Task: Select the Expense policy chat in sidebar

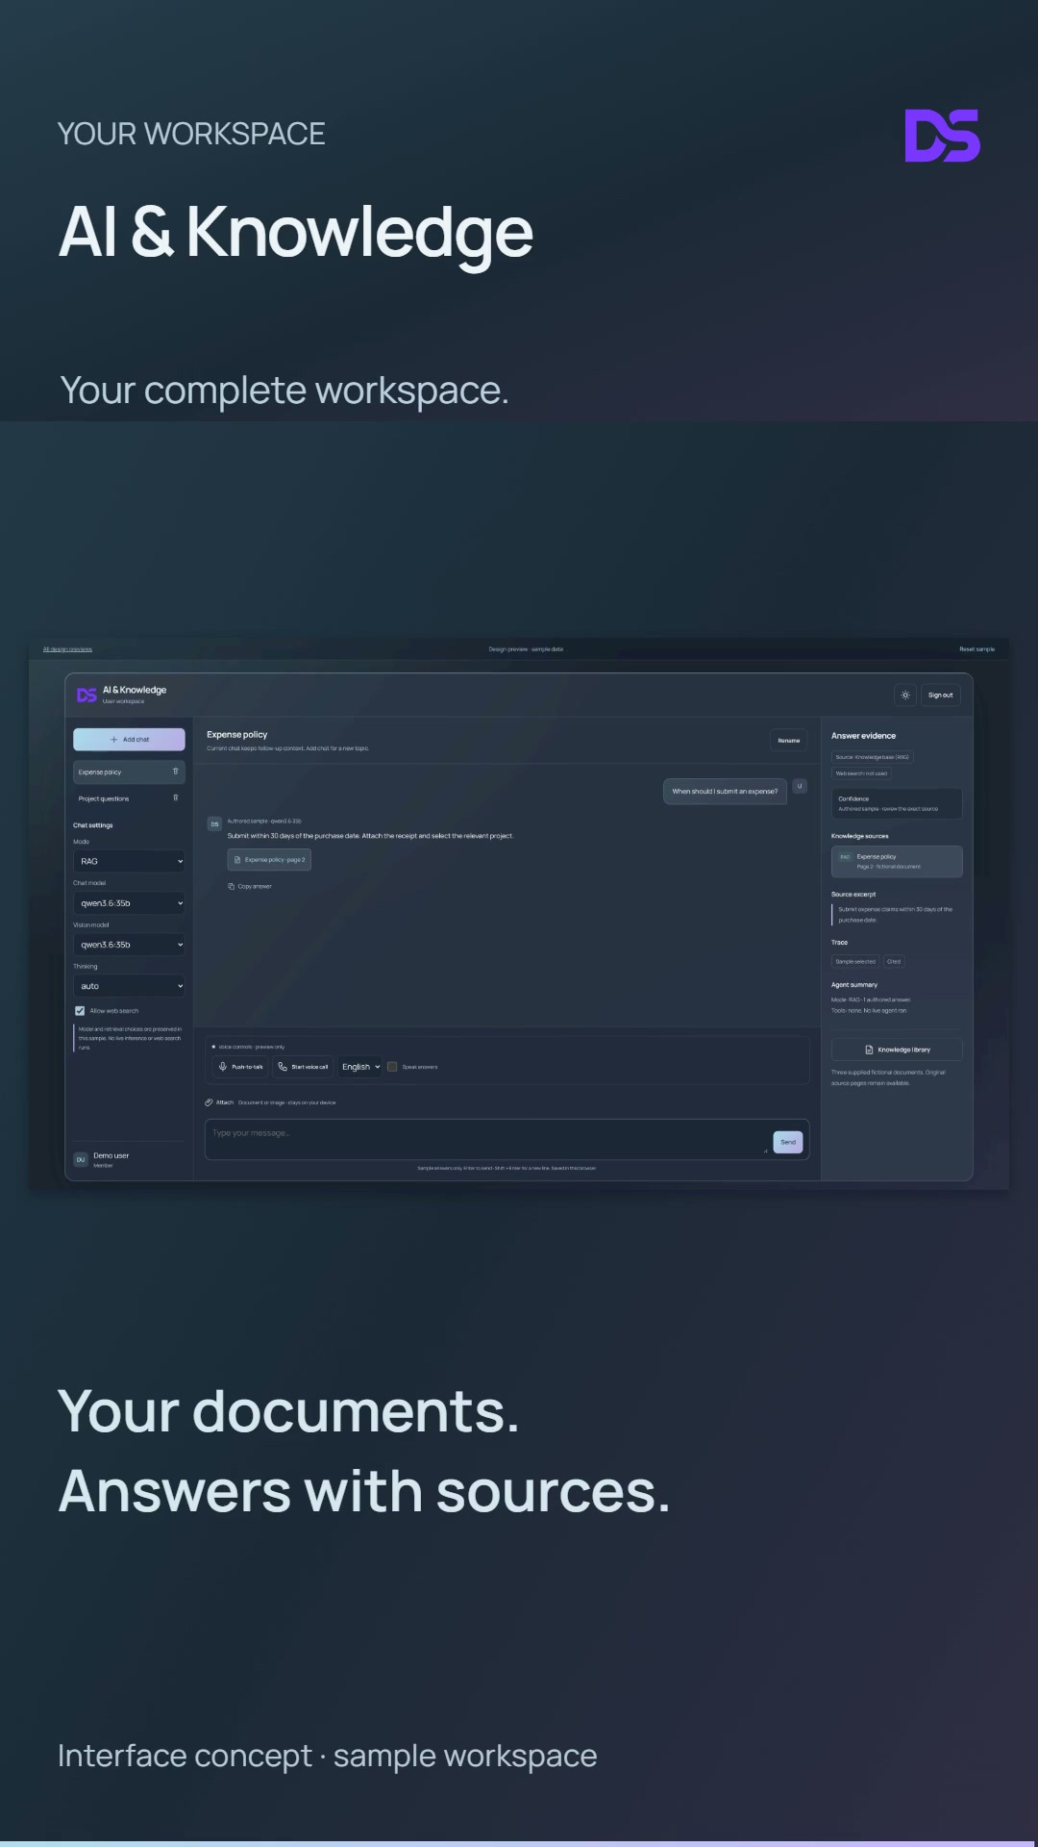Action: [129, 772]
